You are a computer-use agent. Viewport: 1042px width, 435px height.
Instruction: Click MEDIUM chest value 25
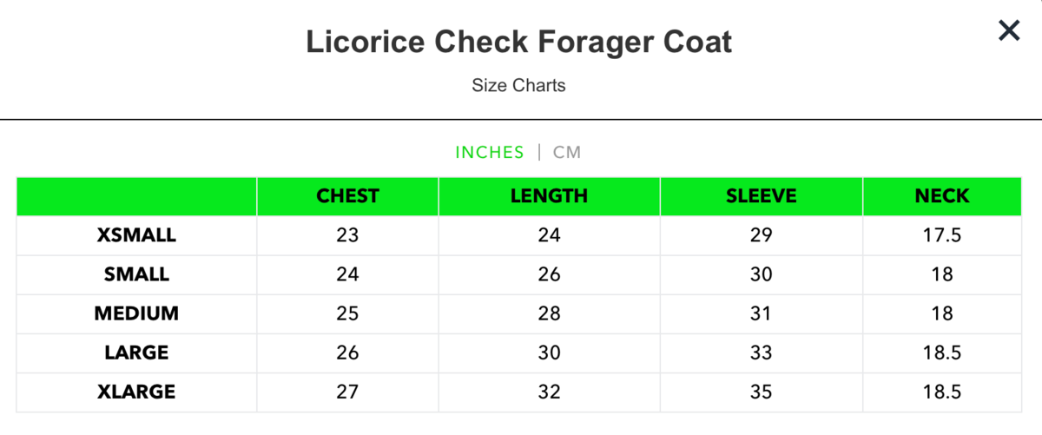click(347, 313)
